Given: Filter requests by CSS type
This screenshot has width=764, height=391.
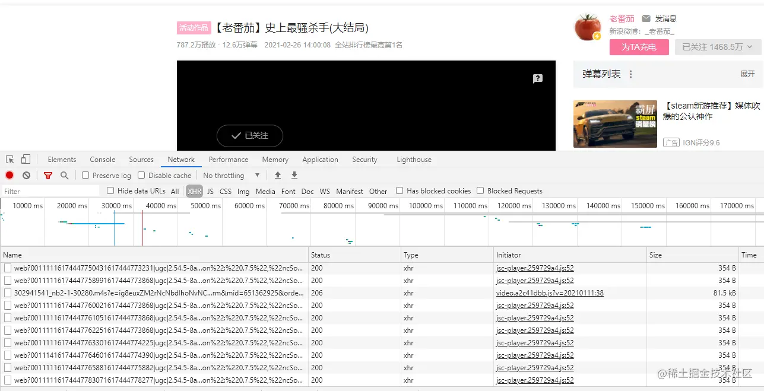Looking at the screenshot, I should [226, 191].
